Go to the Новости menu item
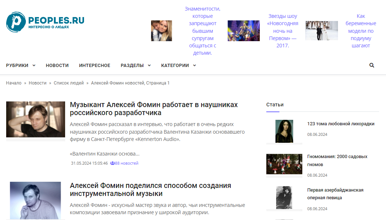The height and width of the screenshot is (220, 386). click(57, 66)
